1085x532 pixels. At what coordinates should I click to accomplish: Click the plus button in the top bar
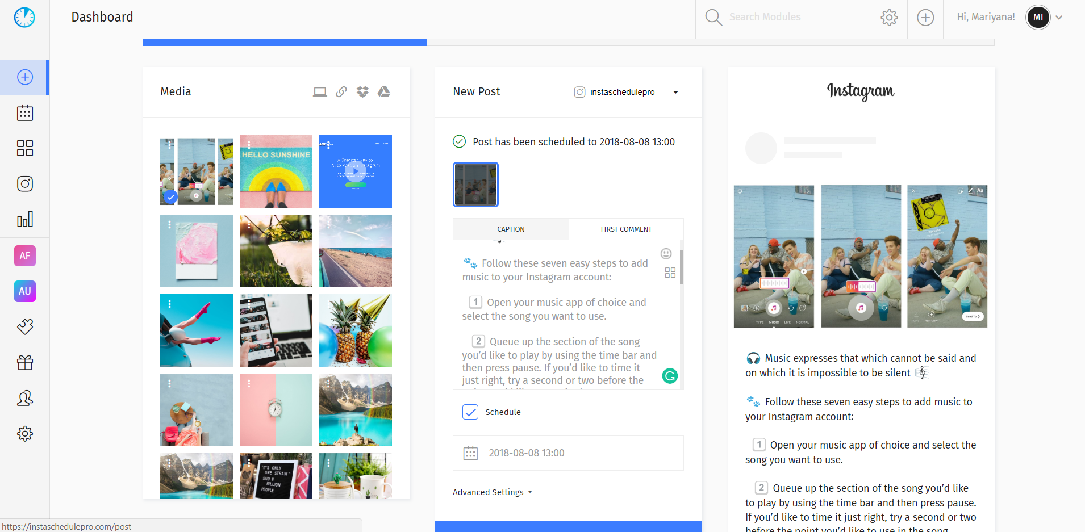(x=925, y=18)
